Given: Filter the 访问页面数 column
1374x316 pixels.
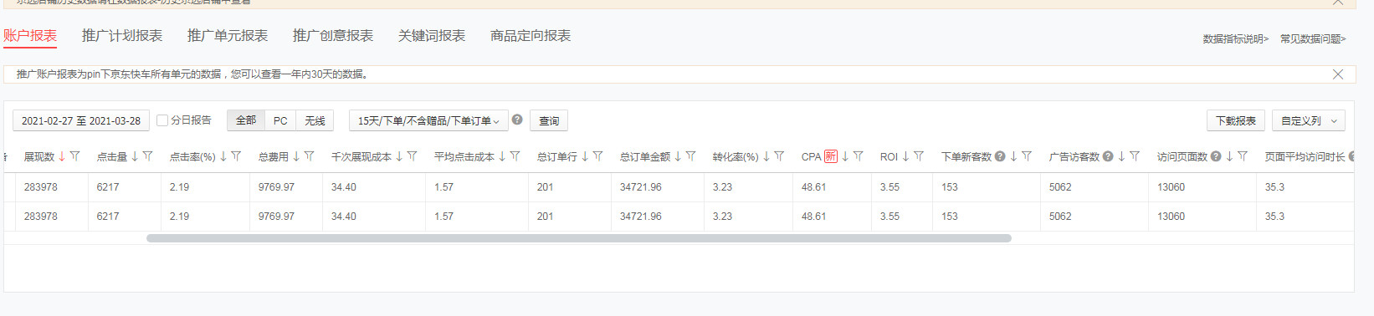Looking at the screenshot, I should tap(1243, 156).
